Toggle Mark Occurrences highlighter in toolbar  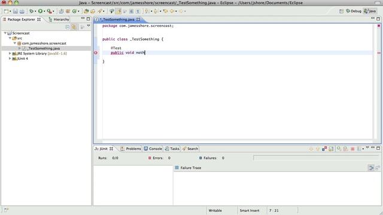[118, 11]
